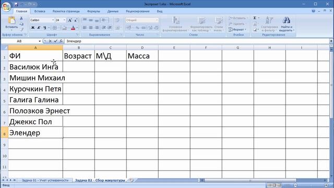The width and height of the screenshot is (334, 188).
Task: Copy selection using the Copy icon
Action: pyautogui.click(x=21, y=24)
